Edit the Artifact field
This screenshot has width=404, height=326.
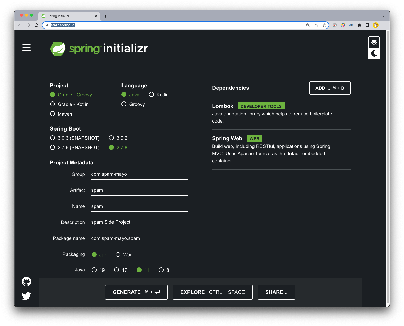(x=139, y=190)
